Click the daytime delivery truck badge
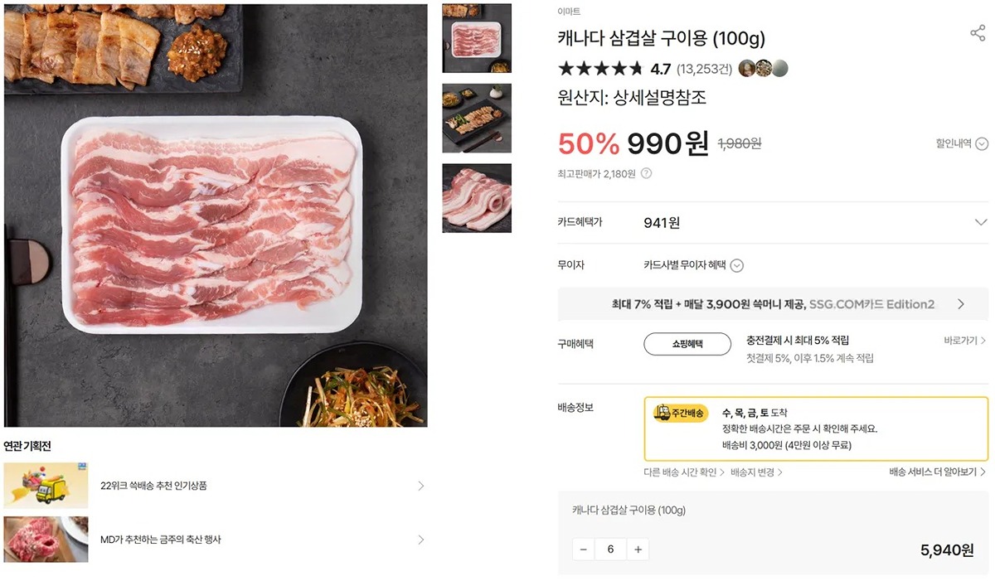Screen dimensions: 995x581 tap(680, 413)
